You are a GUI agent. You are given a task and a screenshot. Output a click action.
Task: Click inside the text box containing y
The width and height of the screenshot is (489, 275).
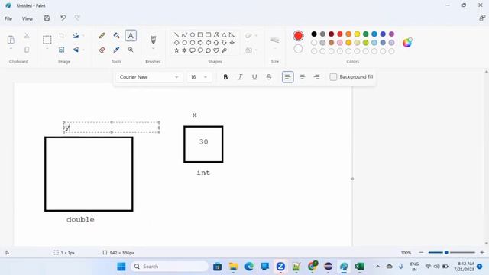112,128
